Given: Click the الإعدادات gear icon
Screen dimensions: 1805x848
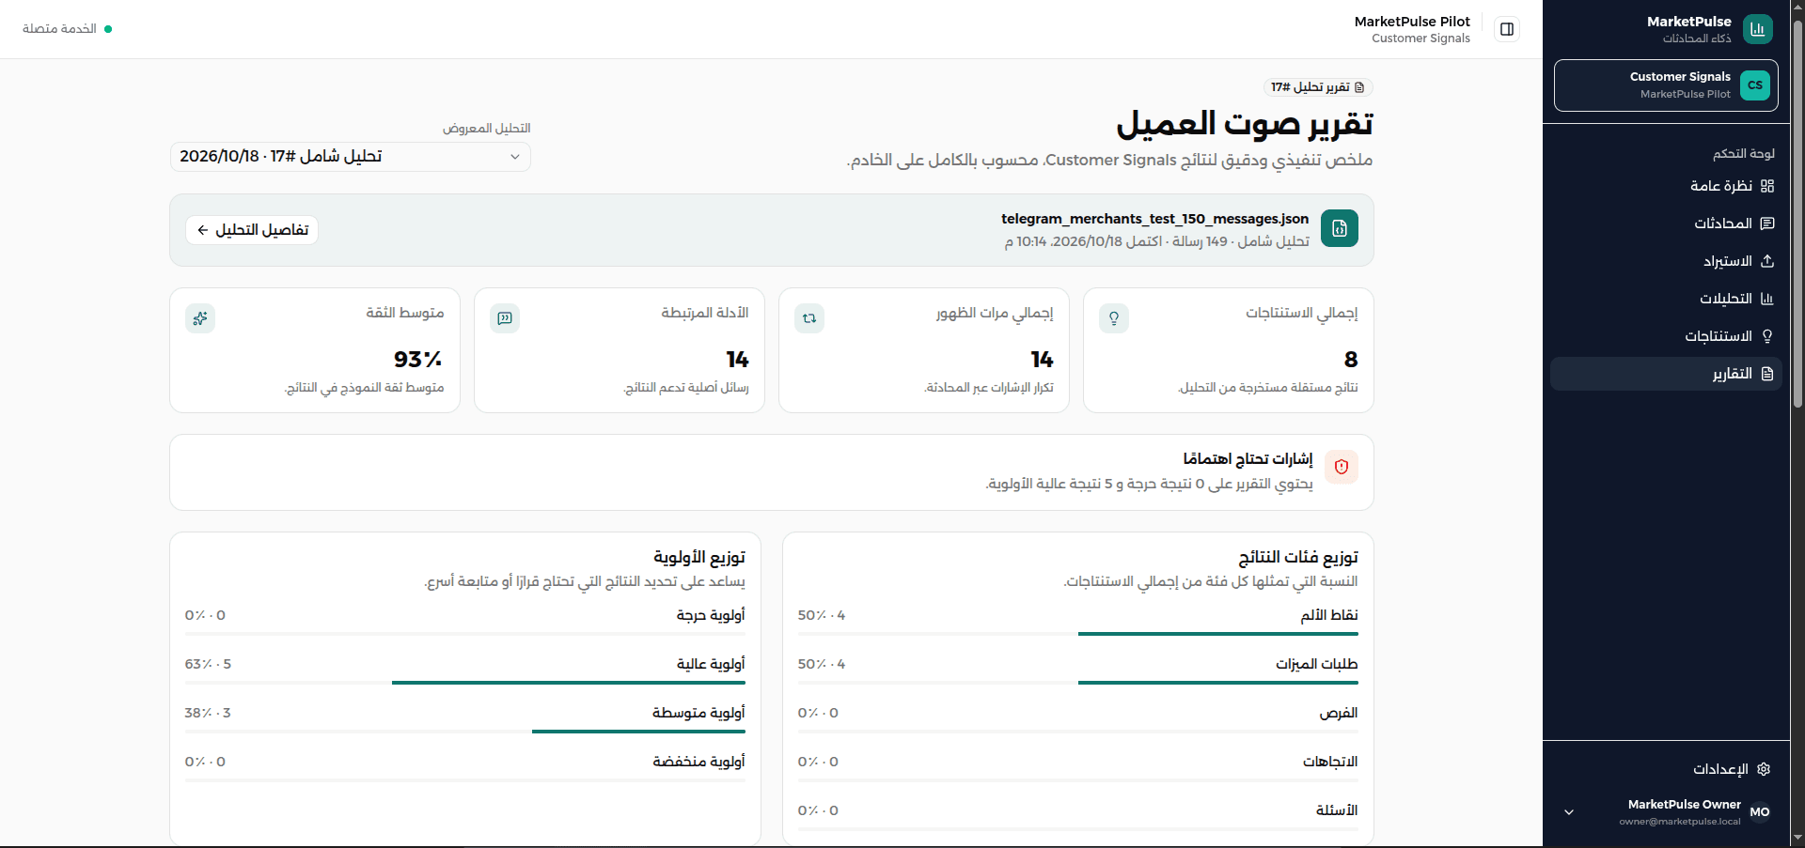Looking at the screenshot, I should pos(1764,769).
